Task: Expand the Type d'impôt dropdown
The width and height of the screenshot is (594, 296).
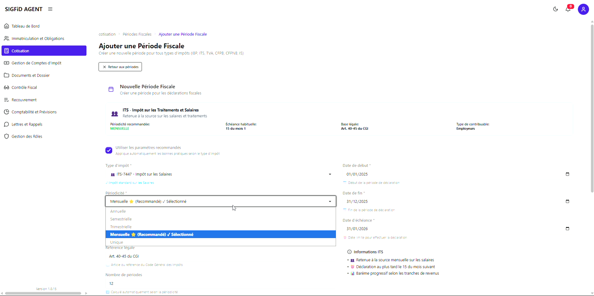Action: coord(330,174)
